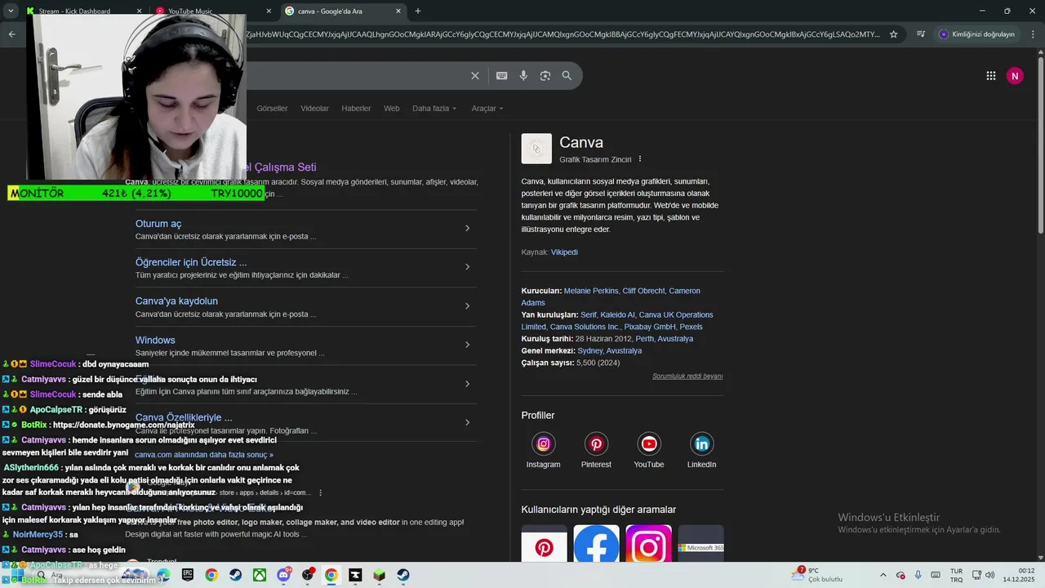
Task: Open the Oturum aç sitelink
Action: coord(158,224)
